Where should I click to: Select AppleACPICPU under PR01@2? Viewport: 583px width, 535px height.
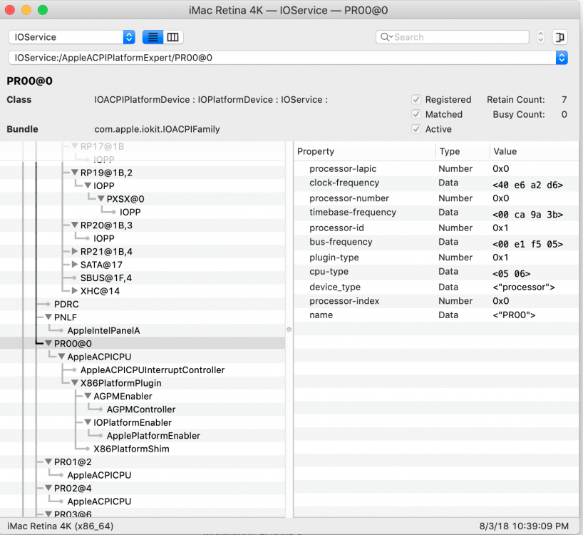pyautogui.click(x=99, y=475)
